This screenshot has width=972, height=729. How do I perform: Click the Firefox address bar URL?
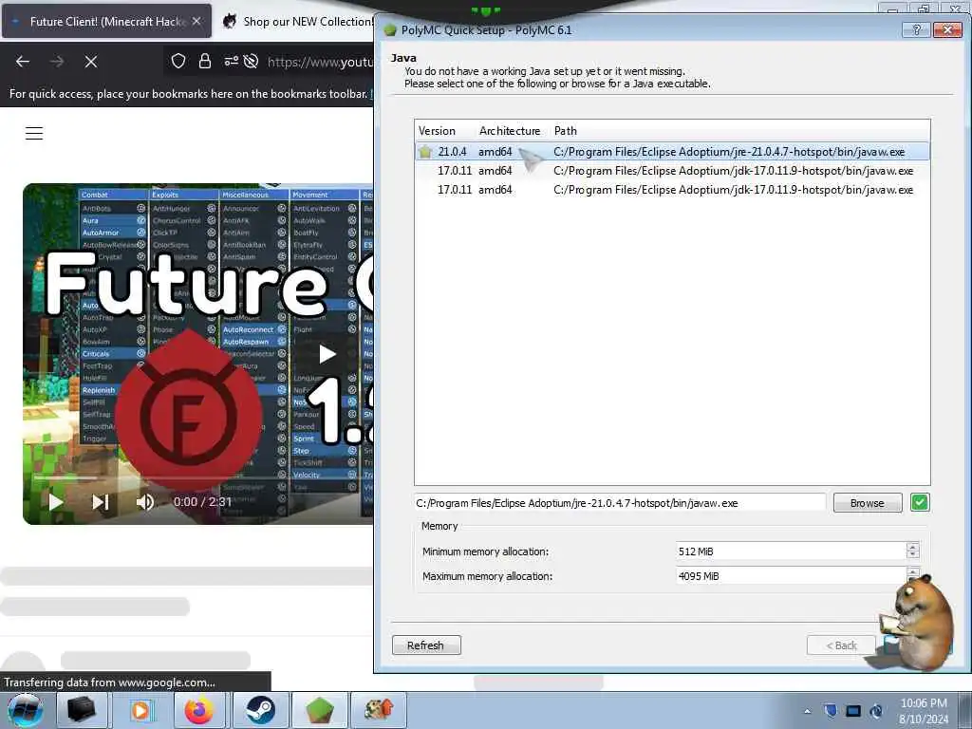coord(320,62)
